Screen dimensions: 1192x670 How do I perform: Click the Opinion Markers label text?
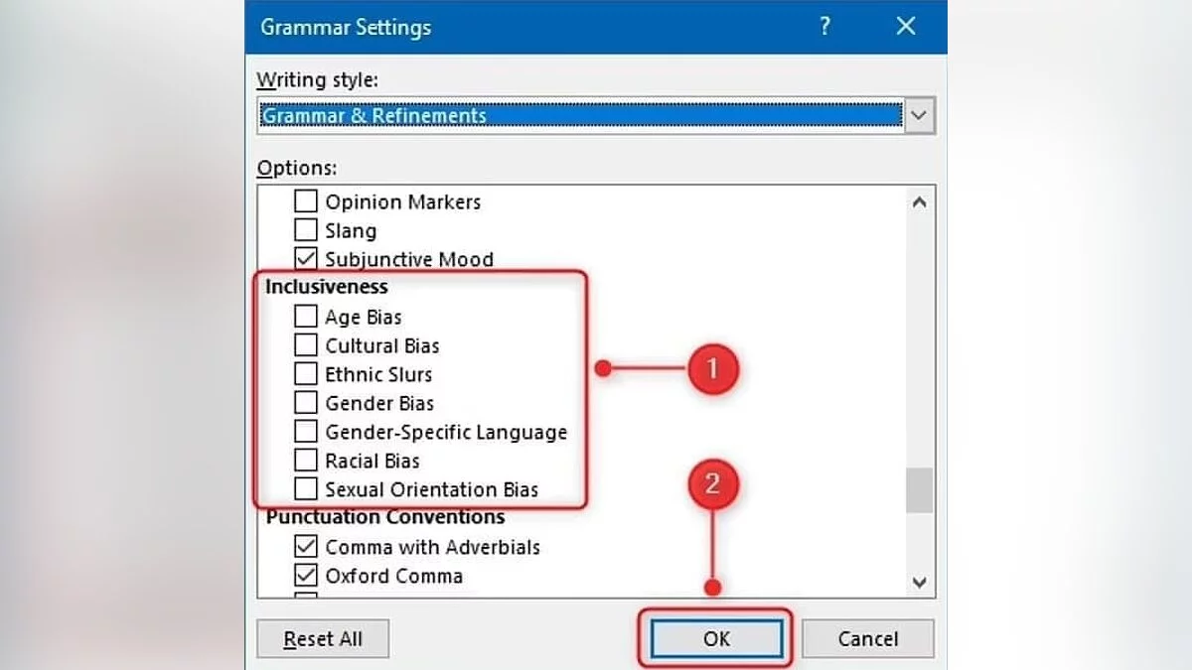pyautogui.click(x=402, y=201)
